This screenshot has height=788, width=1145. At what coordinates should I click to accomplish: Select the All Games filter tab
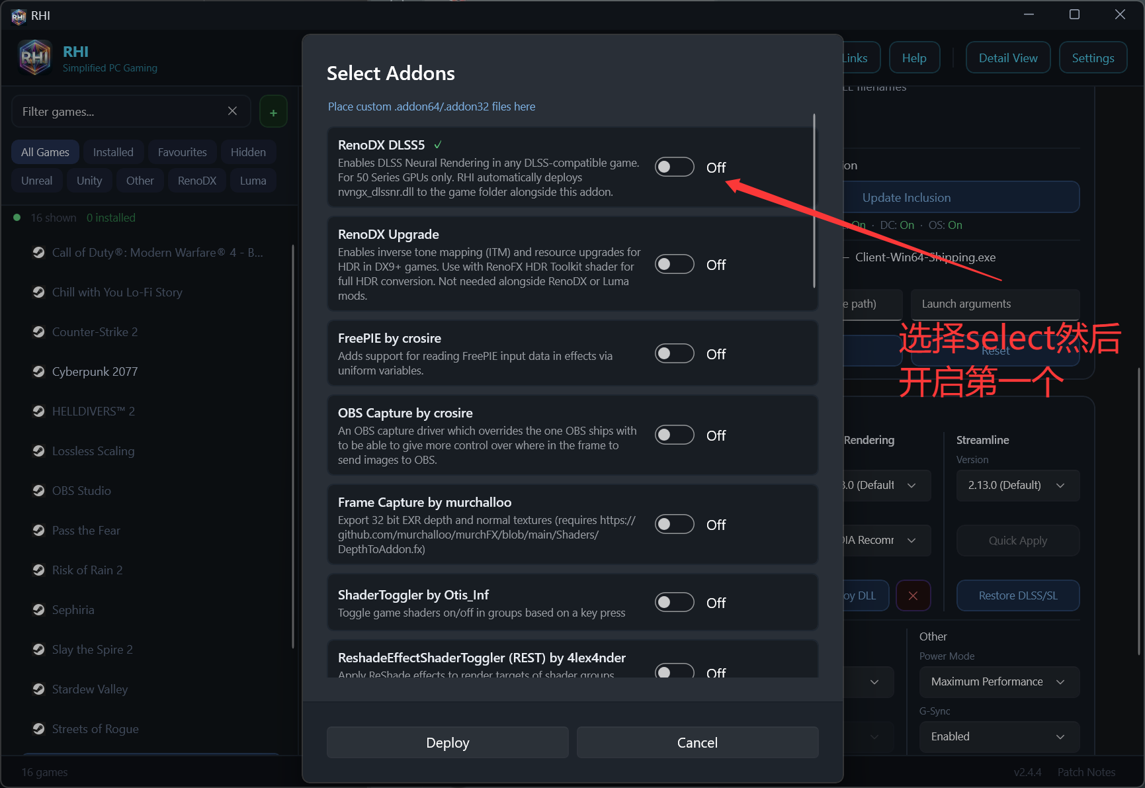coord(45,152)
